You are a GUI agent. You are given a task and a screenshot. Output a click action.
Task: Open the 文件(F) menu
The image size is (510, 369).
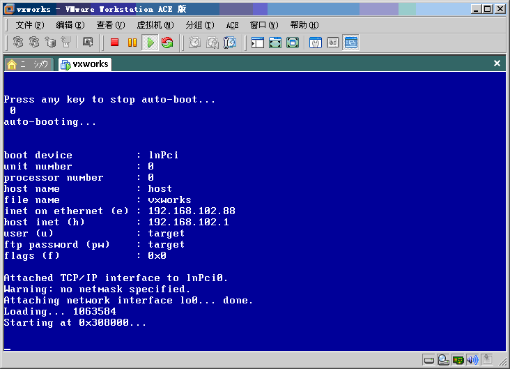29,25
